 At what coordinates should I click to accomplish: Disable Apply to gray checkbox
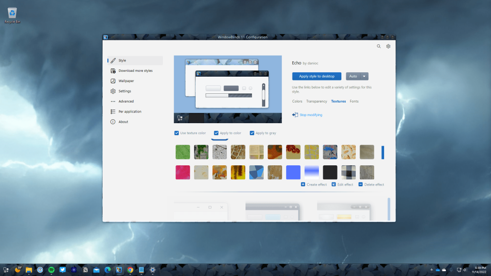252,133
